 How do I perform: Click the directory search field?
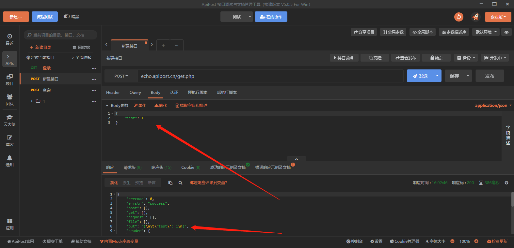coord(60,35)
